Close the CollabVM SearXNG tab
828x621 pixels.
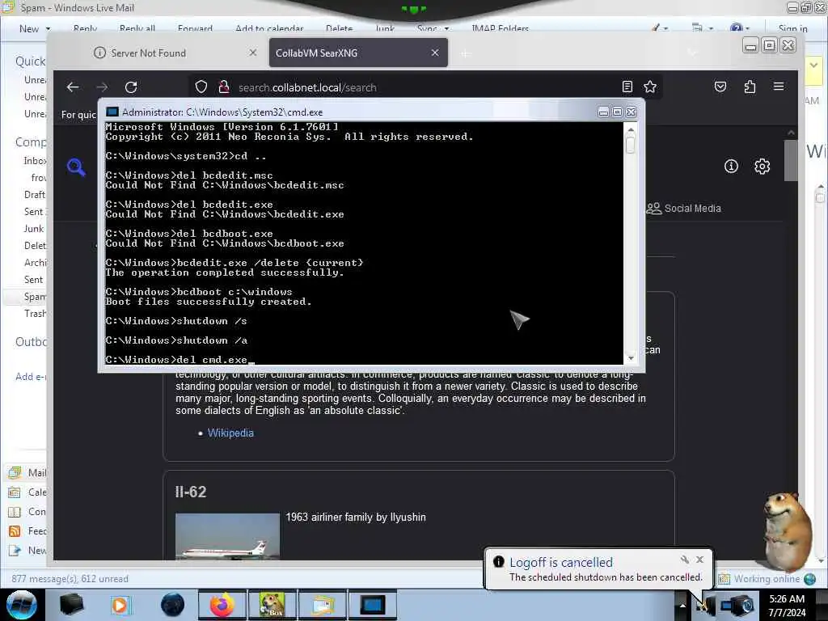tap(435, 53)
